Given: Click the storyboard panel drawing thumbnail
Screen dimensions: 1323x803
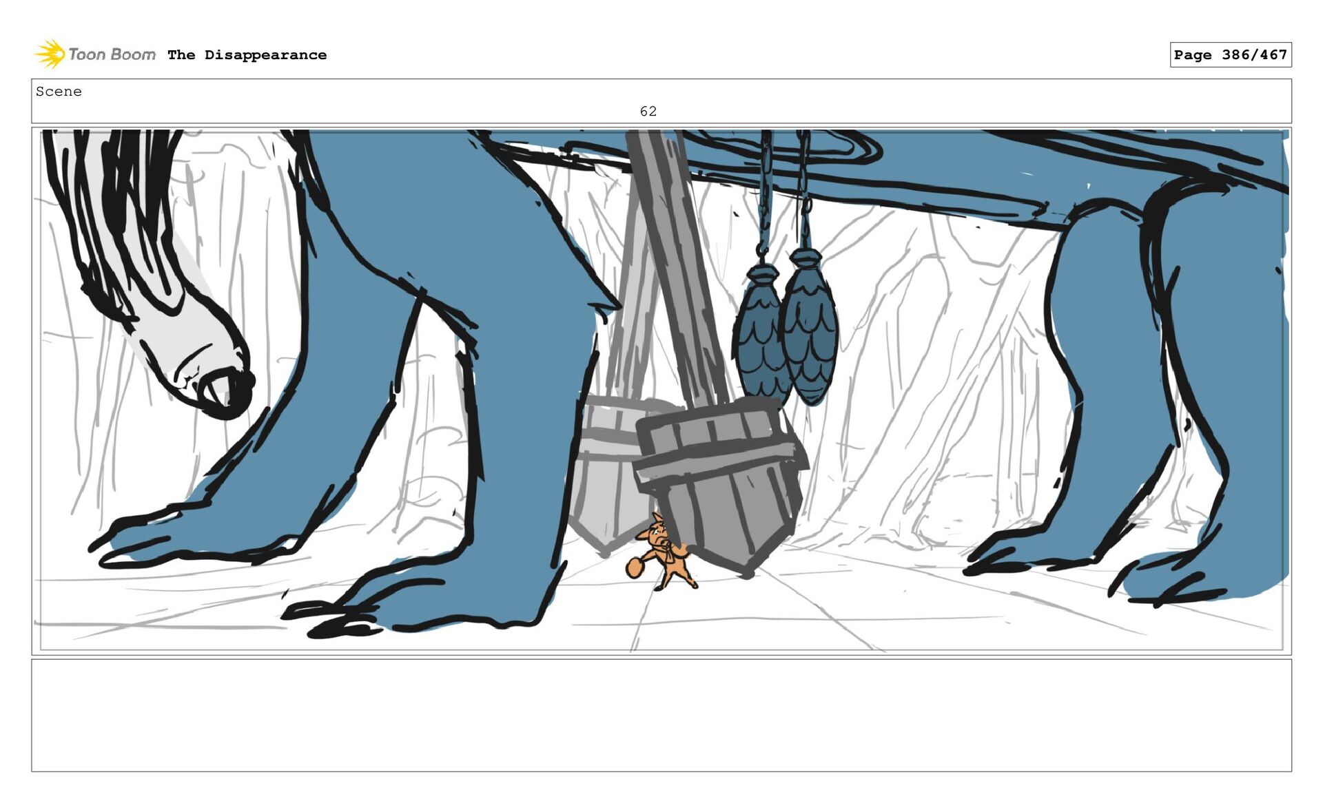Looking at the screenshot, I should (661, 390).
